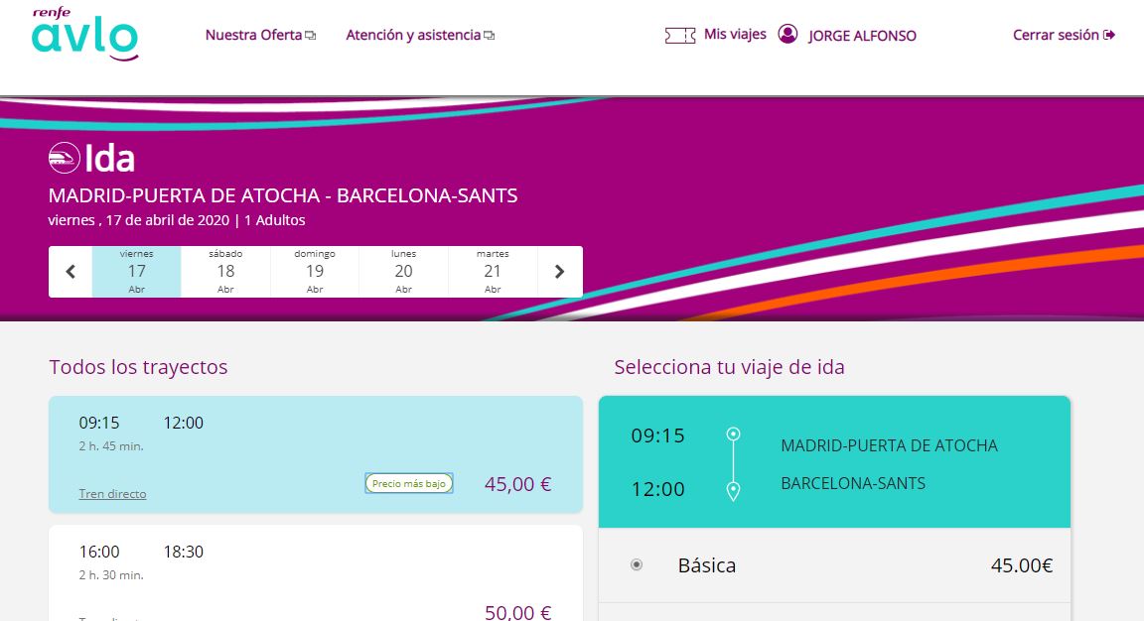Image resolution: width=1144 pixels, height=621 pixels.
Task: Click the Precio más bajo badge
Action: 409,483
